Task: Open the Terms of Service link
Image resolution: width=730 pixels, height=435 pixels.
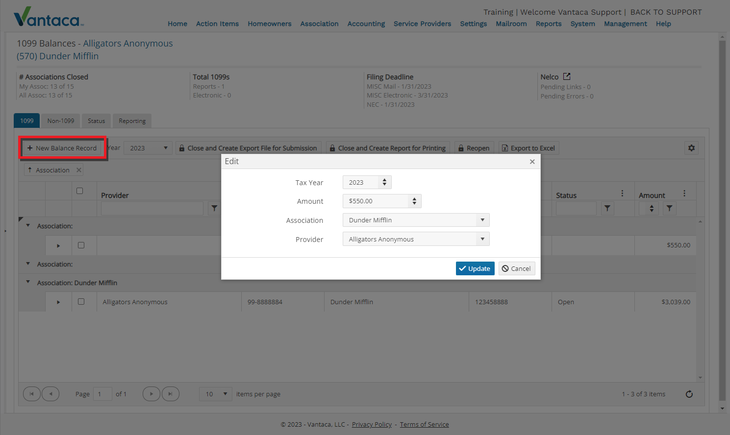Action: pos(424,424)
